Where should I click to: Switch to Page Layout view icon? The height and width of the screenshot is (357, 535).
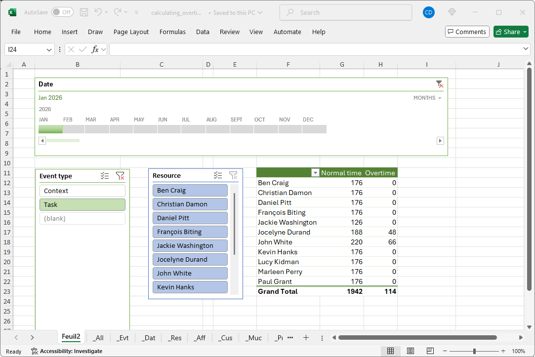[411, 351]
